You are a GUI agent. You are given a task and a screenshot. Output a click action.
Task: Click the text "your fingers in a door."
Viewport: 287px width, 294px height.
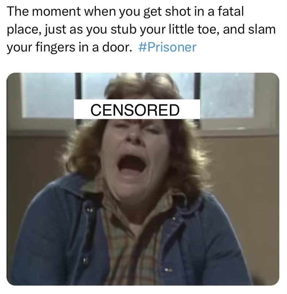(69, 47)
